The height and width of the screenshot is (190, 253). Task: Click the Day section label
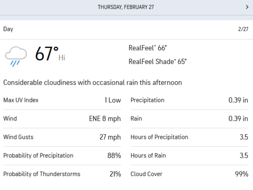(x=8, y=29)
